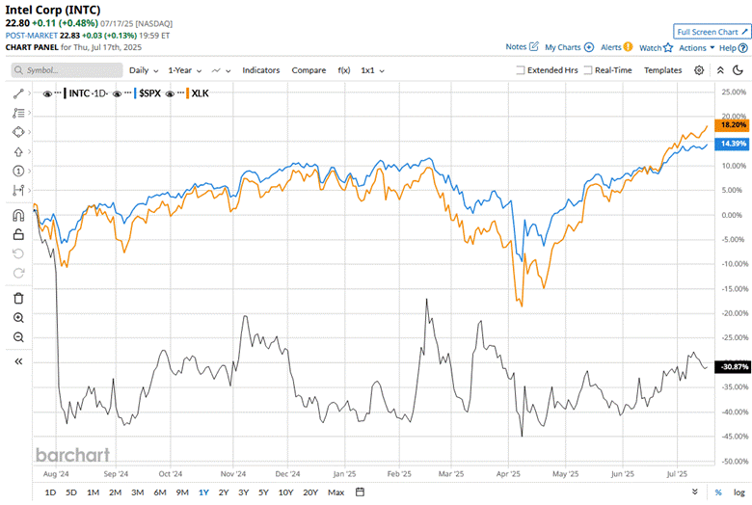Open chart settings gear
This screenshot has height=505, width=752.
tap(699, 70)
